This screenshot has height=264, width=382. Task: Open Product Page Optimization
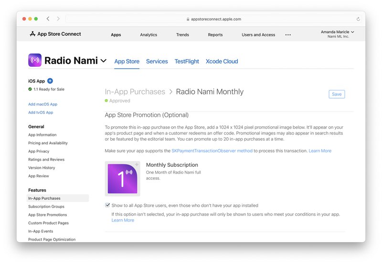52,239
